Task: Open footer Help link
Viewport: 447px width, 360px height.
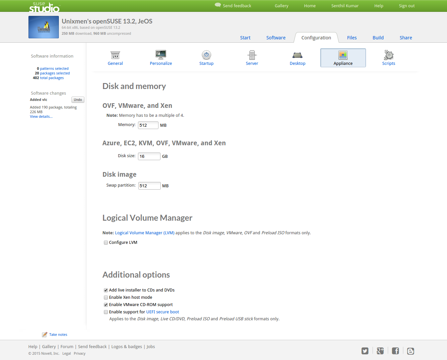Action: pos(33,346)
